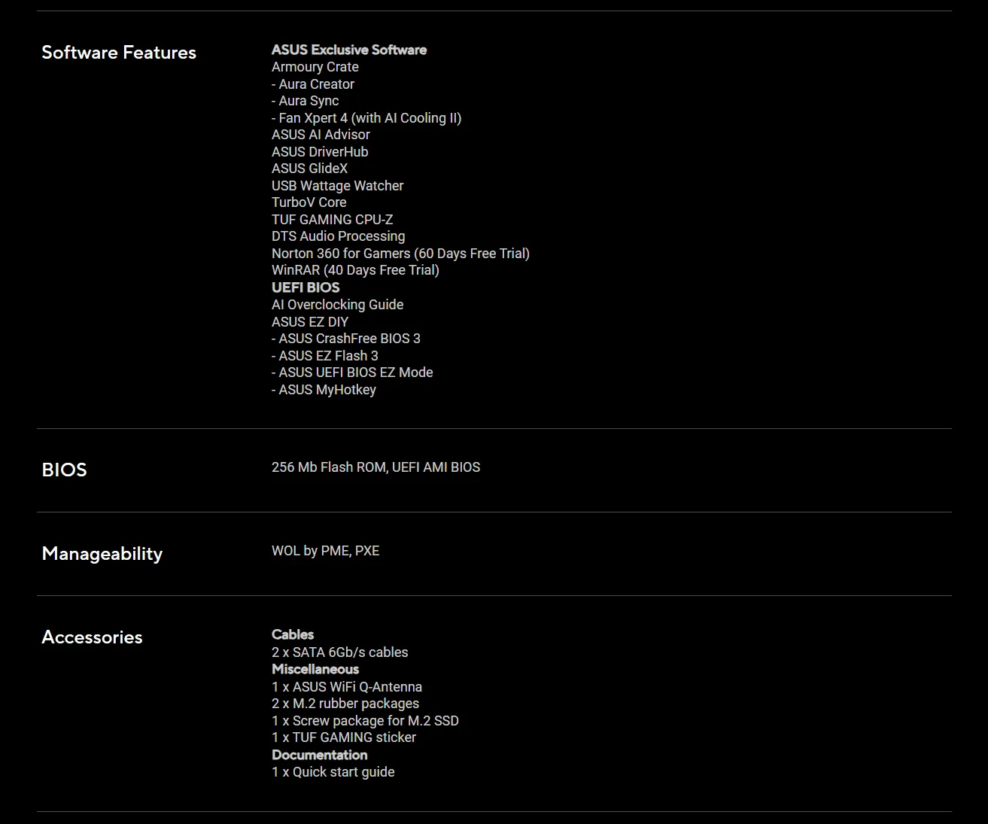Click the ASUS AI Advisor entry
Screen dimensions: 988x824
click(321, 135)
